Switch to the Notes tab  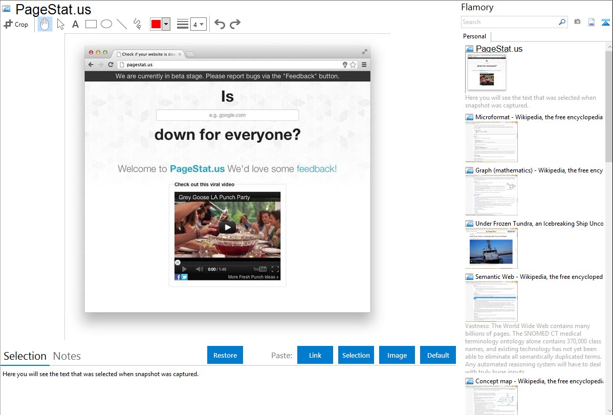[67, 356]
